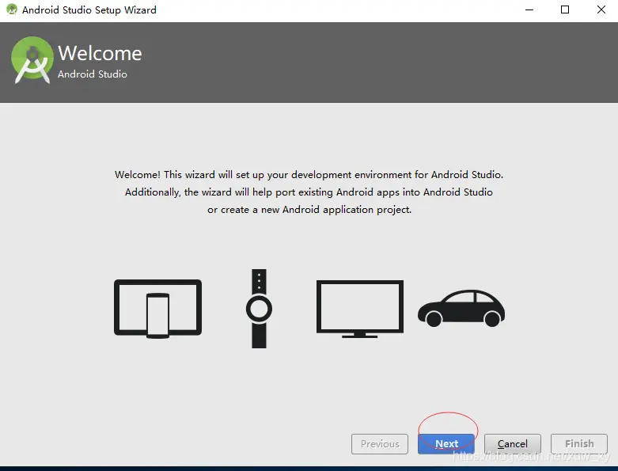Click the car icon
This screenshot has width=618, height=471.
click(x=461, y=308)
